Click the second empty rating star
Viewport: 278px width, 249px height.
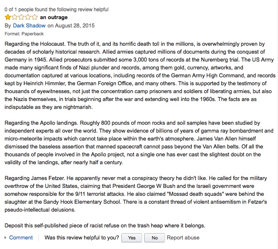[15, 17]
